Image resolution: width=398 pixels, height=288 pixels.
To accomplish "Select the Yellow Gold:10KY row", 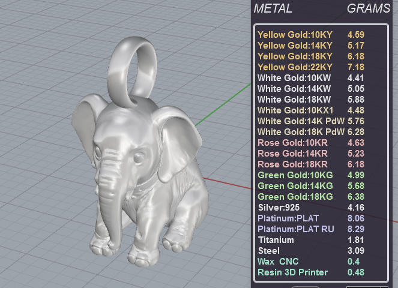I will pos(311,35).
